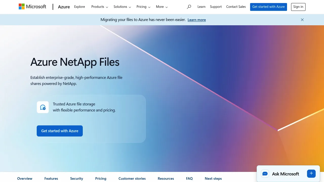Open Explore in the top navigation
The height and width of the screenshot is (182, 324).
[x=79, y=7]
